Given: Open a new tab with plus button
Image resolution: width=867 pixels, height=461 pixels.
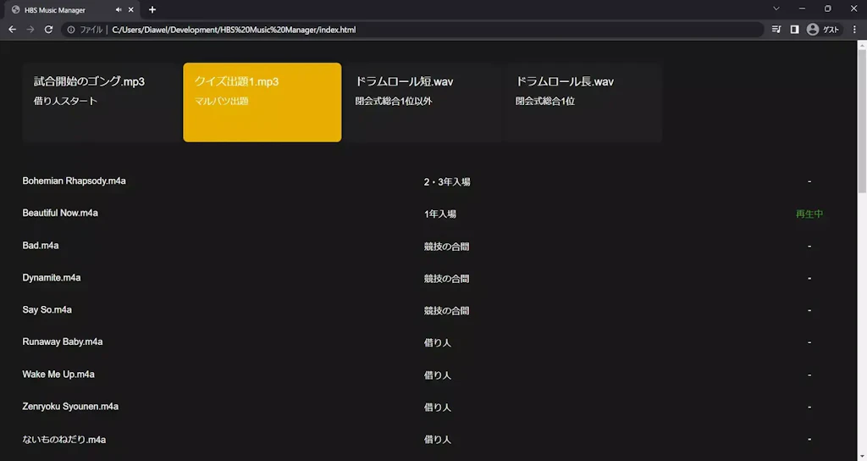Looking at the screenshot, I should point(152,9).
